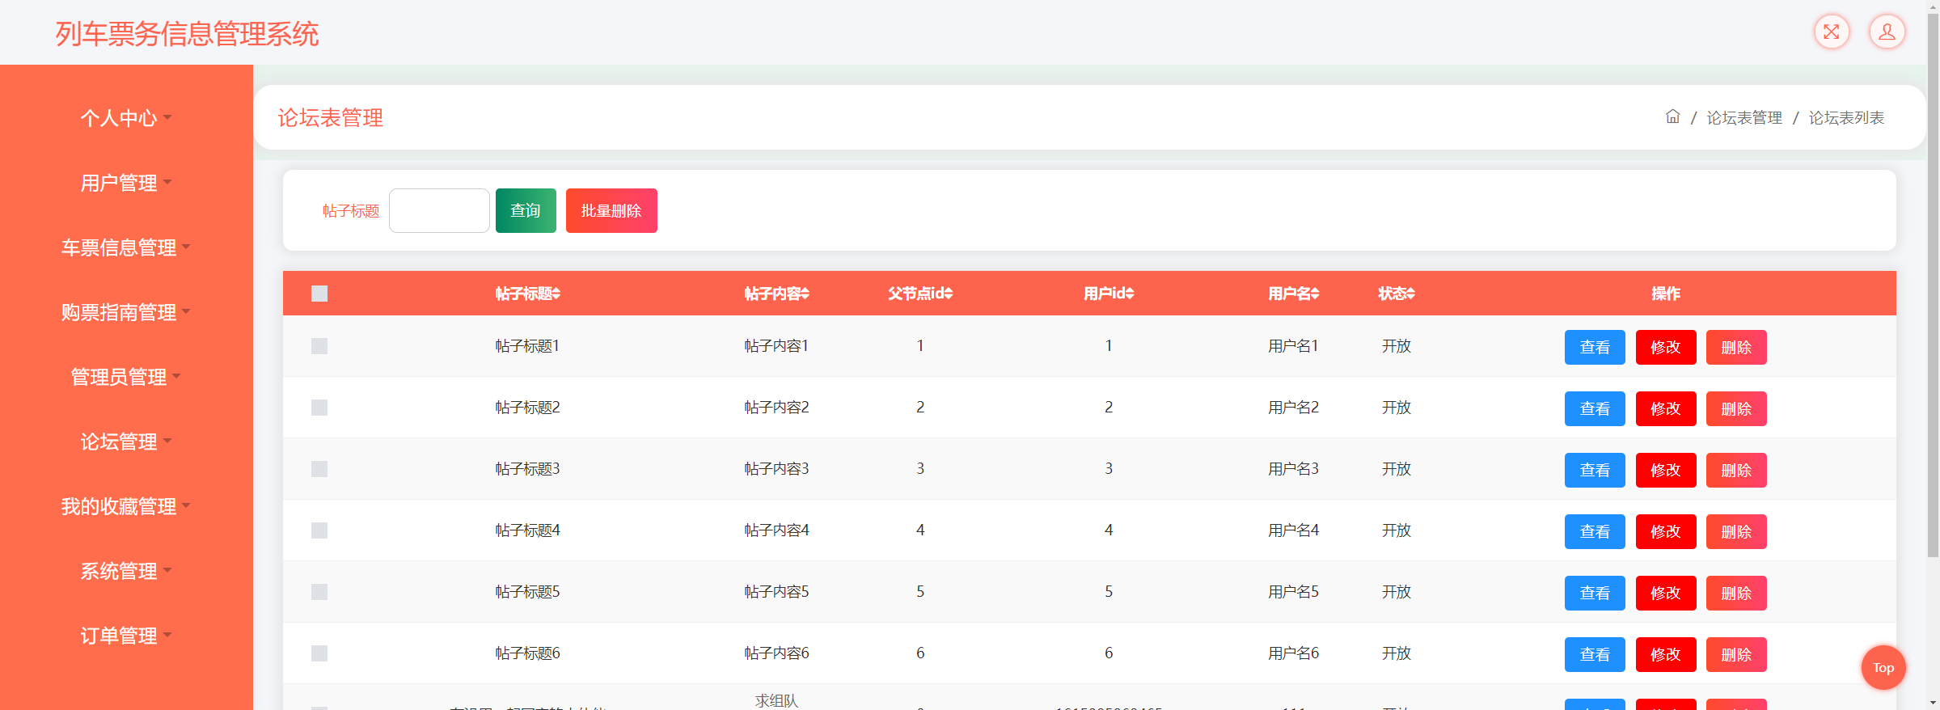Screen dimensions: 1940x710
Task: Click 查看 for 帖子标题4 row
Action: (x=1595, y=531)
